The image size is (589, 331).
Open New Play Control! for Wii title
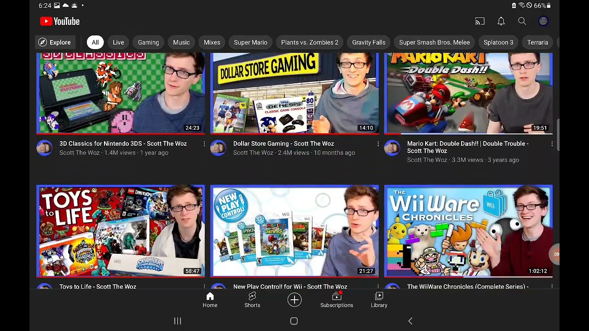(290, 286)
